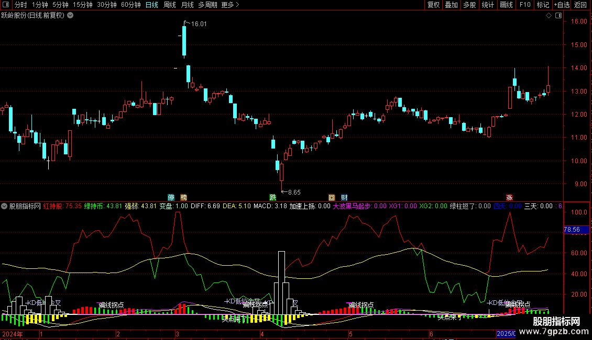Click the 2024年 timeline label
The image size is (592, 340).
pyautogui.click(x=13, y=334)
